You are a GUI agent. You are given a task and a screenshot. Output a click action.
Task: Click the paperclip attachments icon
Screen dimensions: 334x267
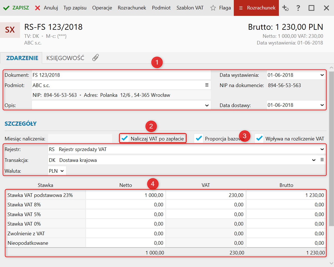[x=95, y=58]
